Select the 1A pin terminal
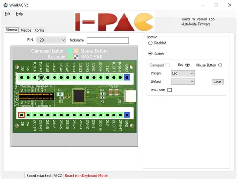 pyautogui.click(x=28, y=77)
